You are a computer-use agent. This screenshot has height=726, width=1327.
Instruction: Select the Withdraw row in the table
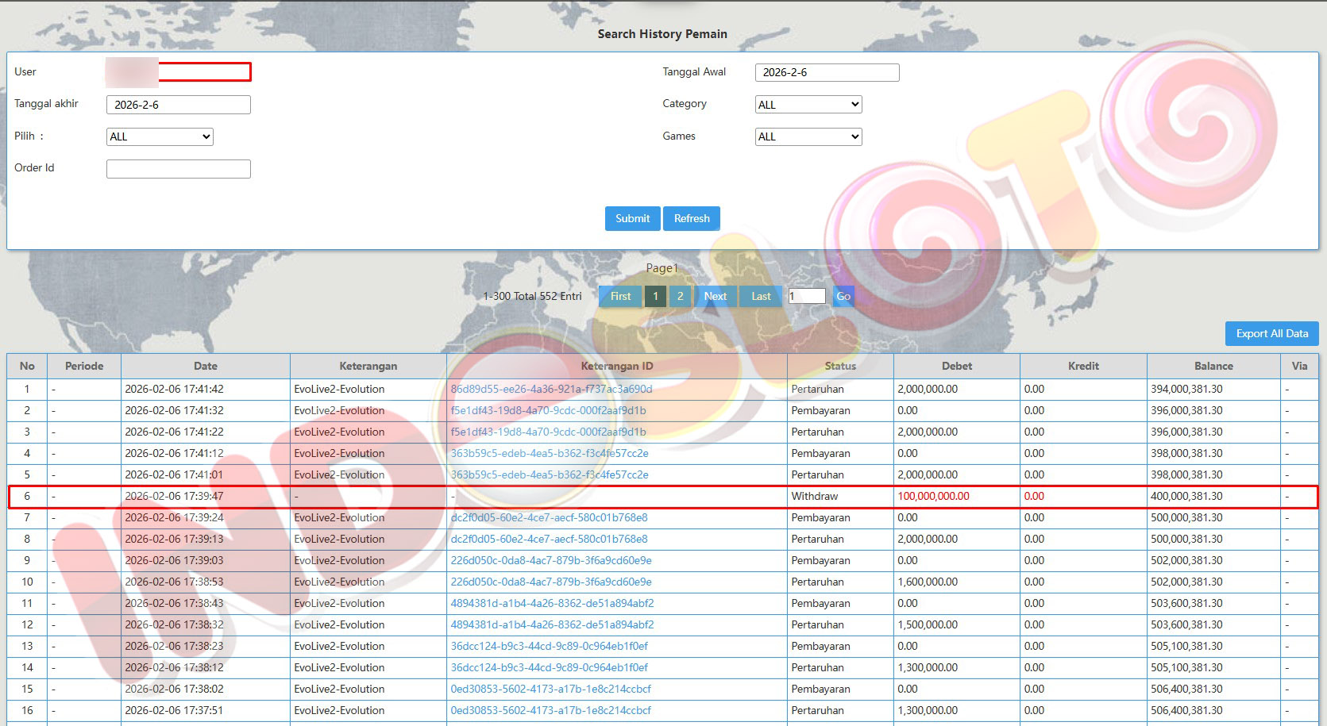pos(814,496)
